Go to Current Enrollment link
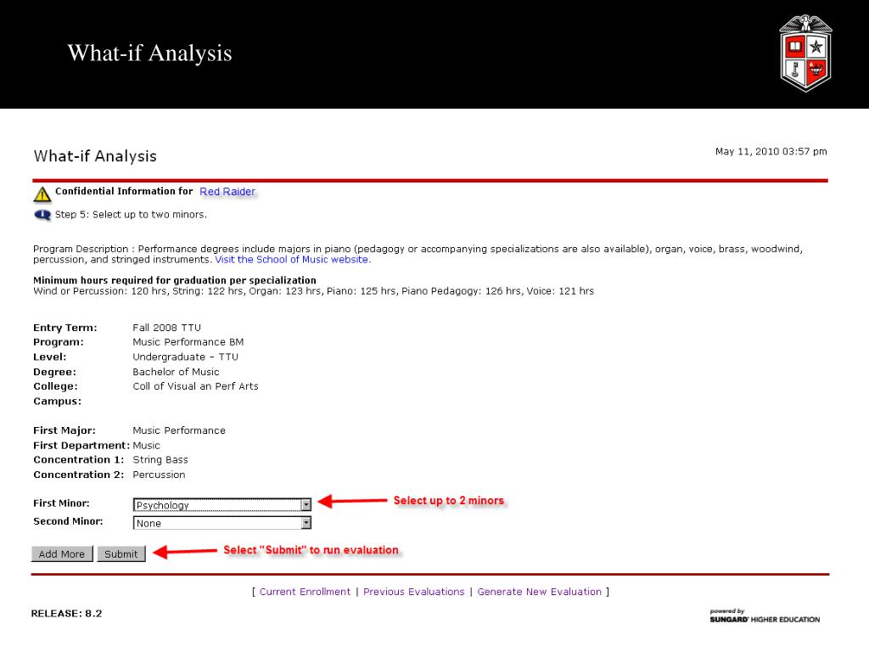869x652 pixels. click(x=305, y=592)
